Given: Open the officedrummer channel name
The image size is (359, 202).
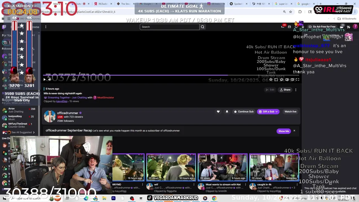Looking at the screenshot, I should tap(68, 113).
